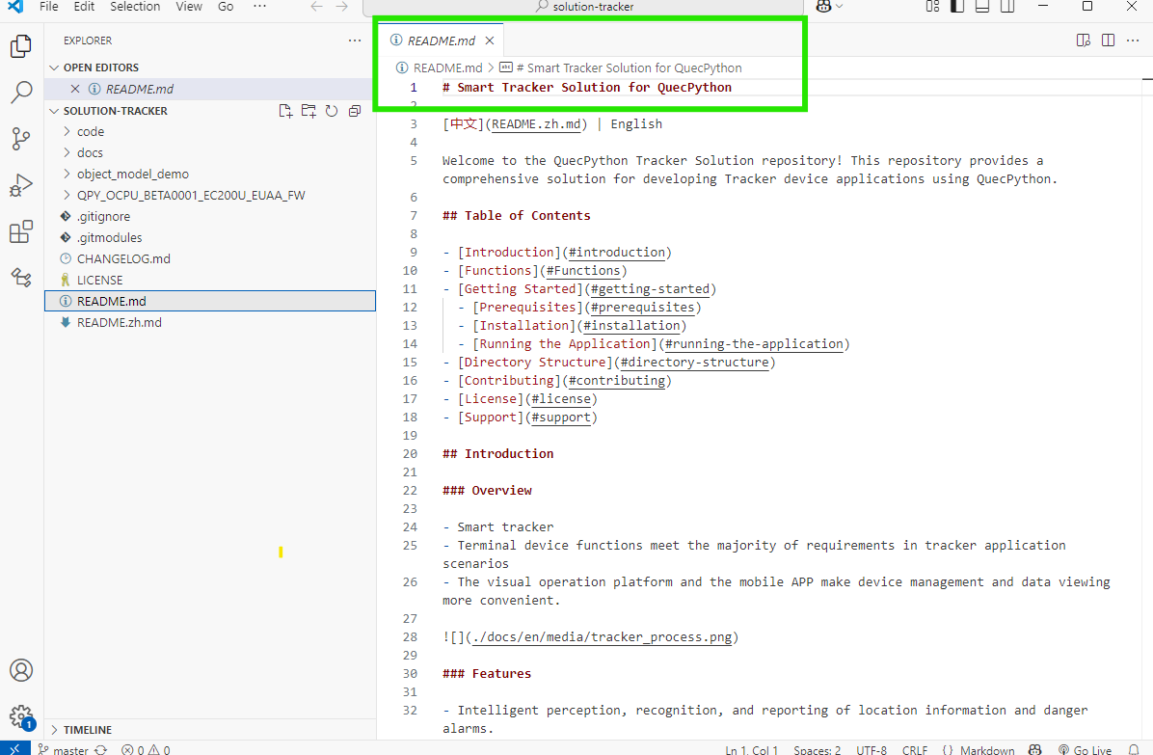Open the Run and Debug view
Screen dimensions: 1153x755
21,185
